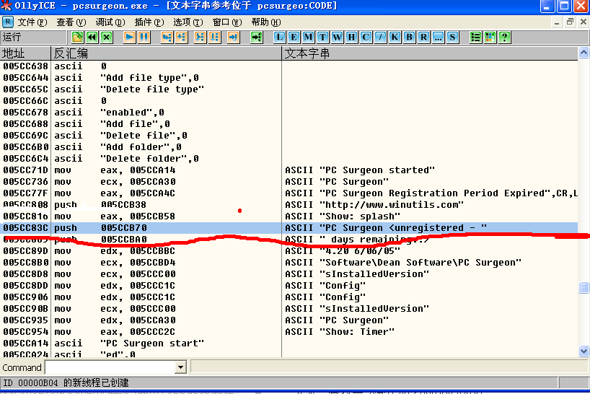Sort by the 地址 column header
The width and height of the screenshot is (590, 394).
point(25,53)
